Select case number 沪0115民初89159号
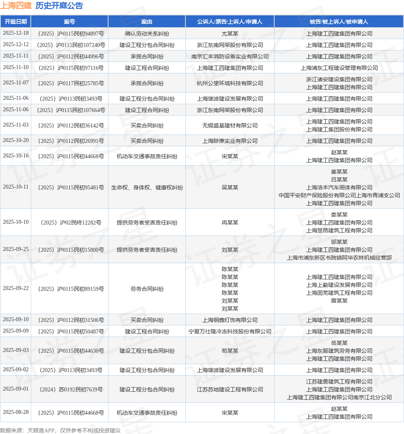 pyautogui.click(x=71, y=289)
